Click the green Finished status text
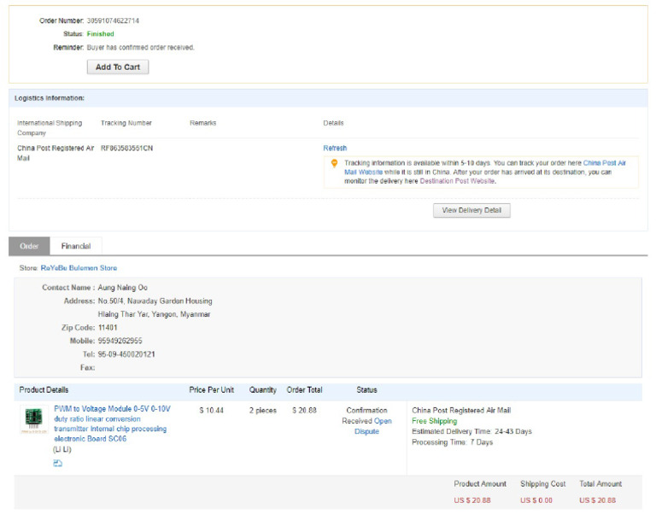 click(x=100, y=34)
